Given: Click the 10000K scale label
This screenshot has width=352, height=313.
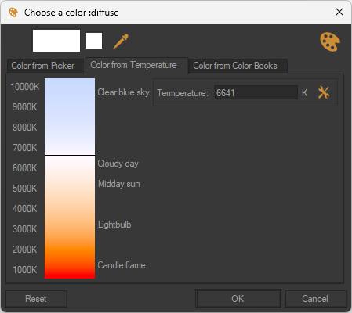Looking at the screenshot, I should pos(25,87).
